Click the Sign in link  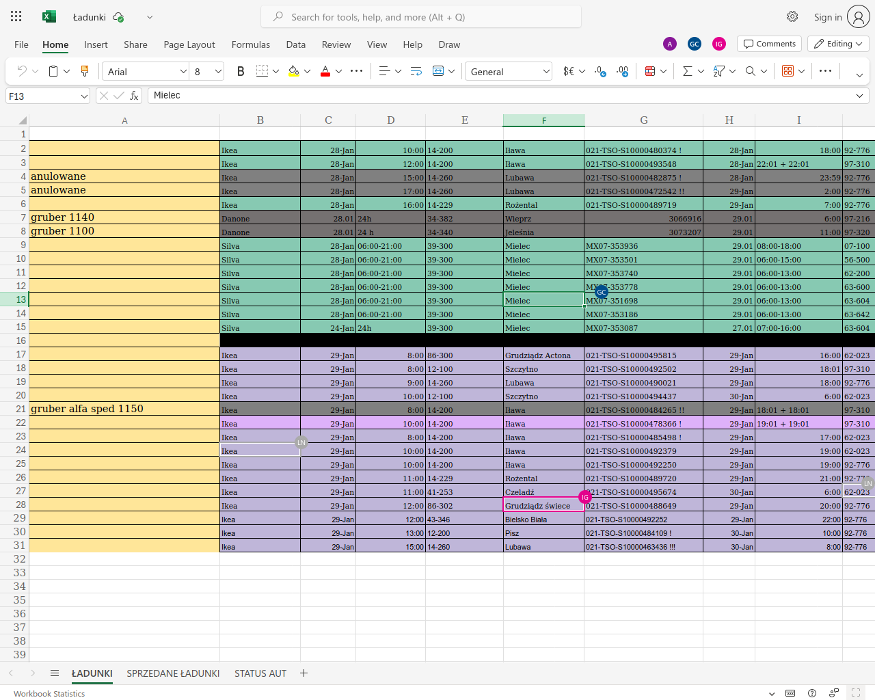828,17
